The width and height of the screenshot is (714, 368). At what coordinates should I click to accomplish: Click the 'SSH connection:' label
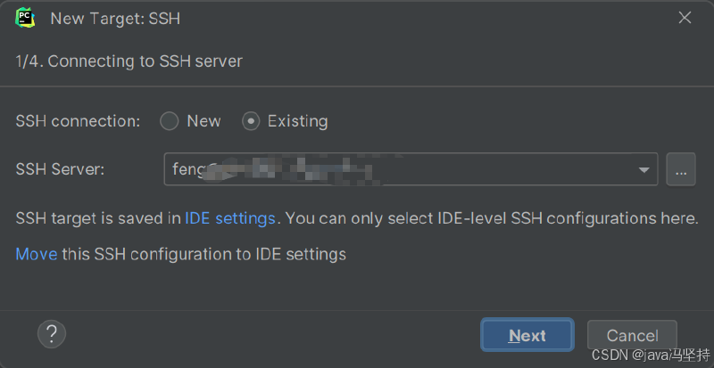click(x=78, y=121)
